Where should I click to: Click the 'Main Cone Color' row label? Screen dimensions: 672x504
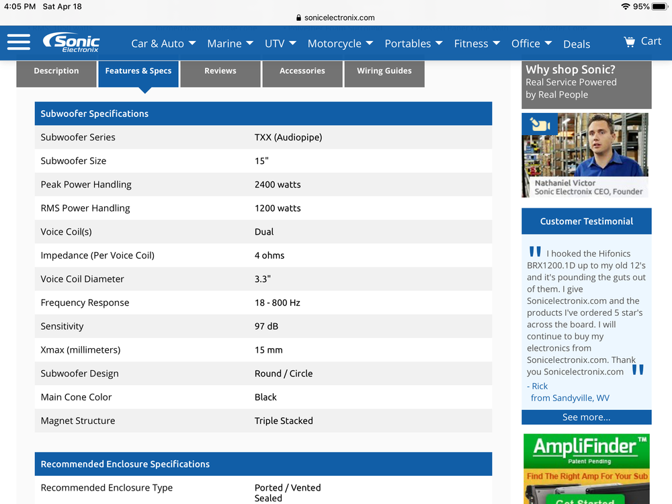[76, 397]
